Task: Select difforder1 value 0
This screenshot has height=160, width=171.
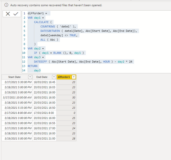Action: 67,113
